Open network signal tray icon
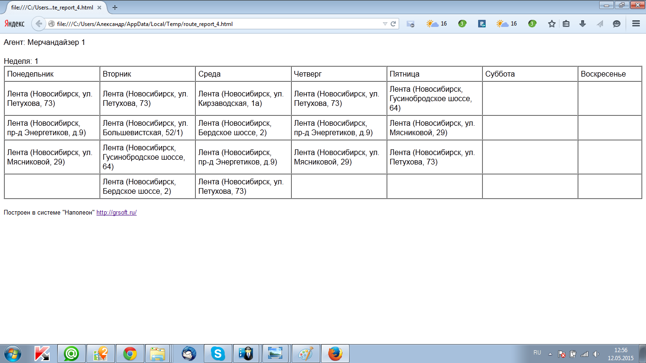646x363 pixels. (x=585, y=354)
